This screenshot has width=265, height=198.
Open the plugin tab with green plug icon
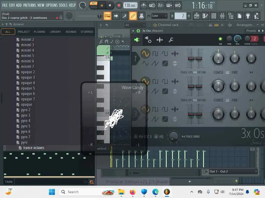(x=137, y=40)
